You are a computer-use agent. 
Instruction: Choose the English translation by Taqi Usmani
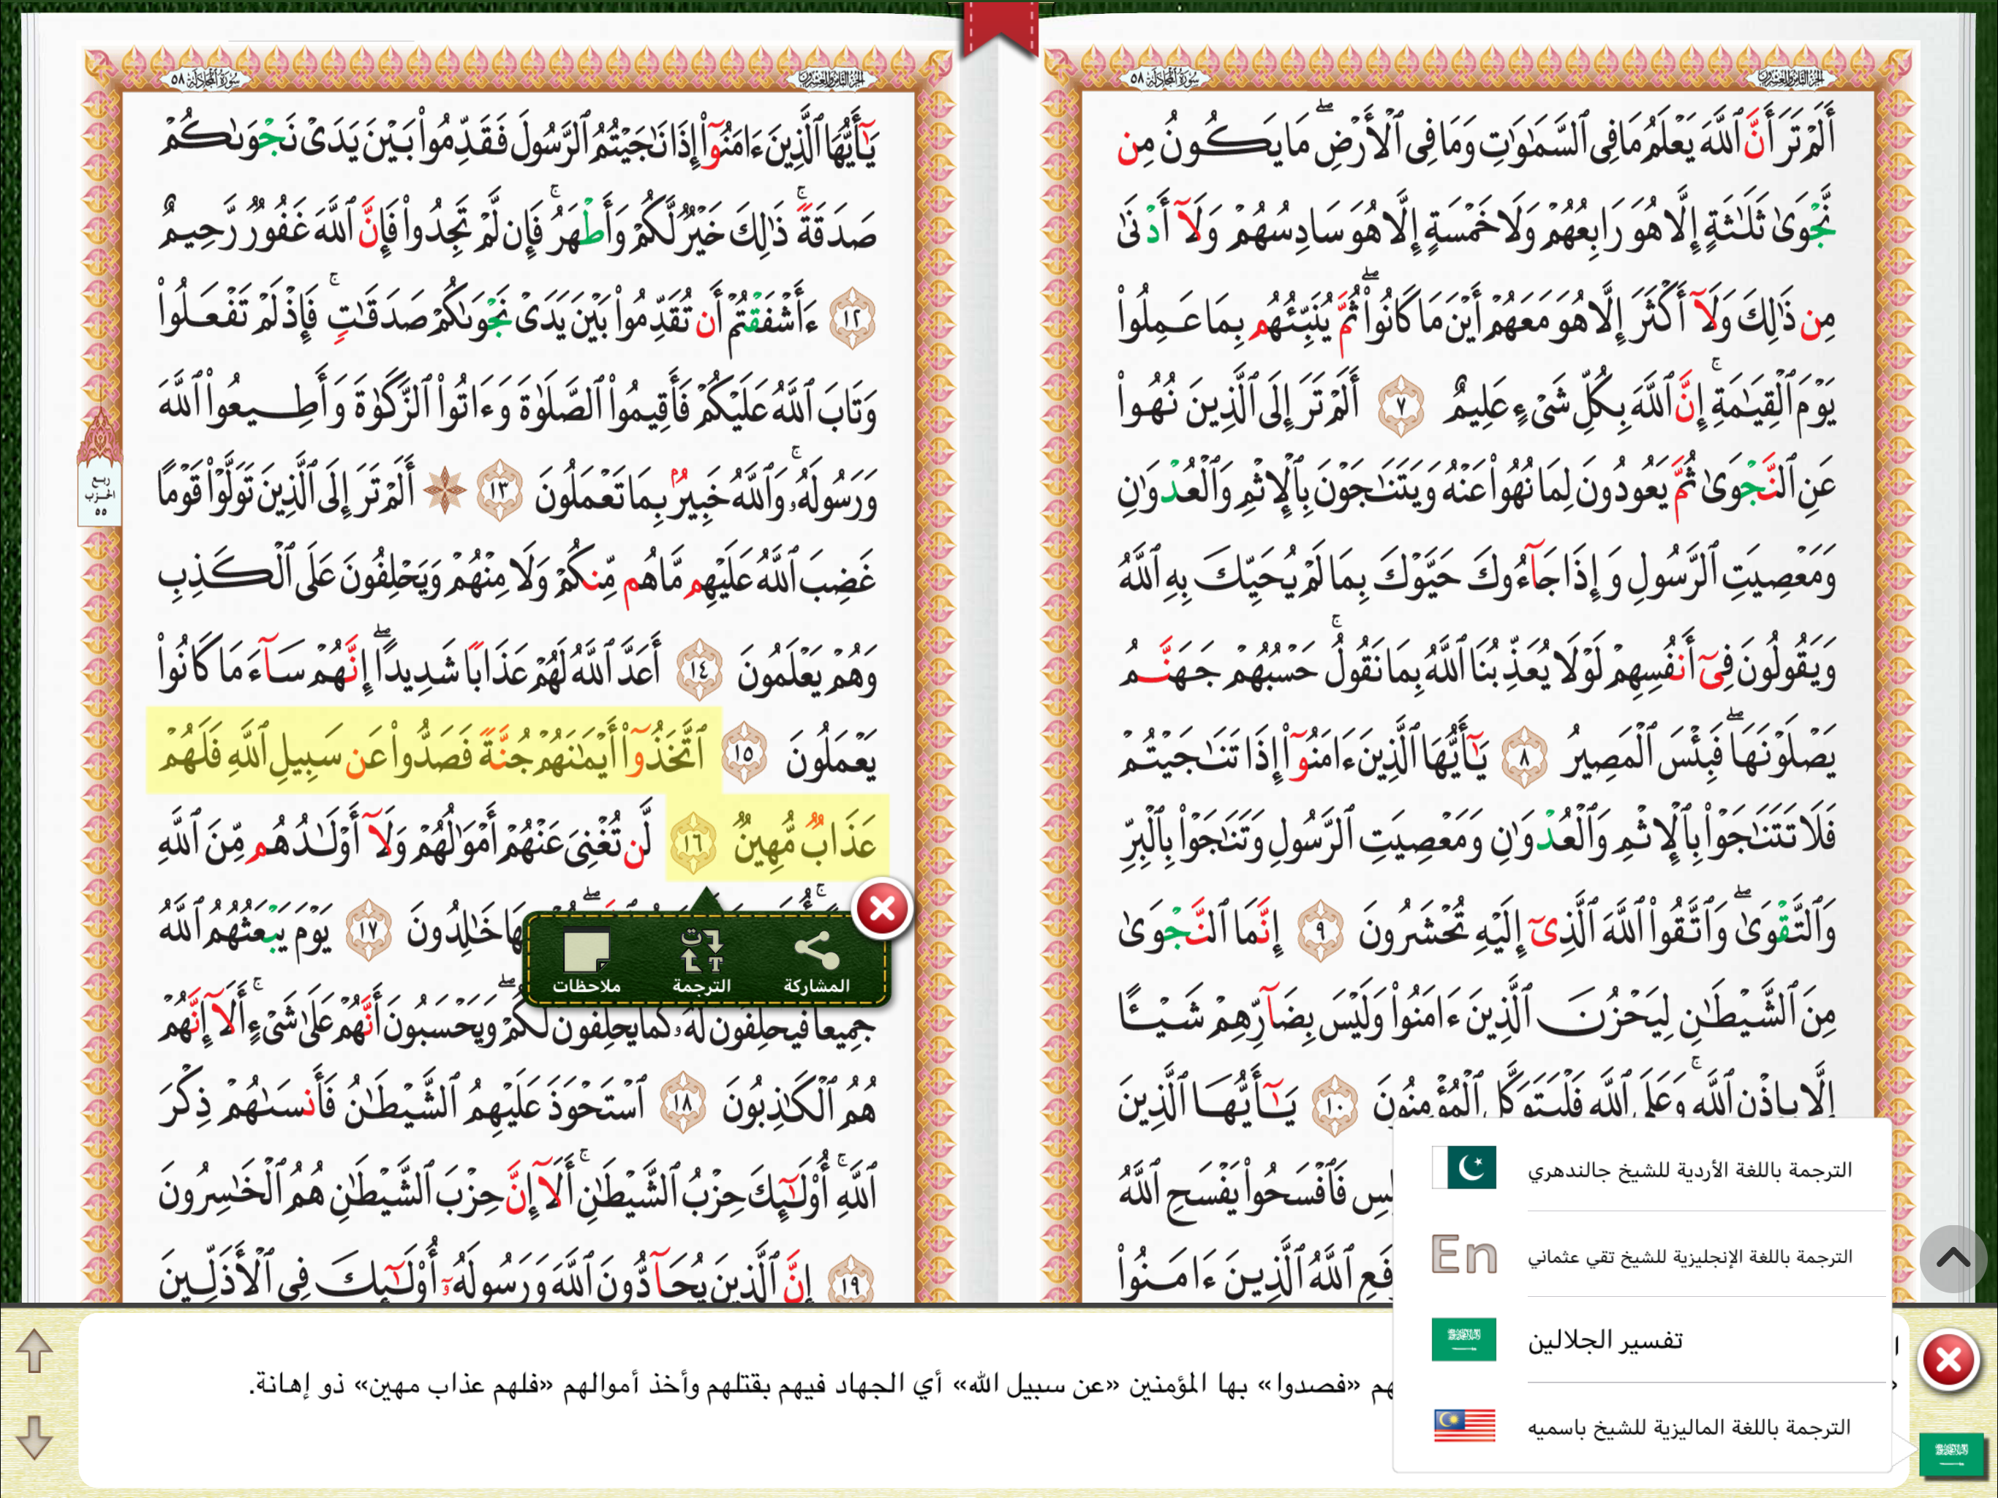pyautogui.click(x=1643, y=1256)
